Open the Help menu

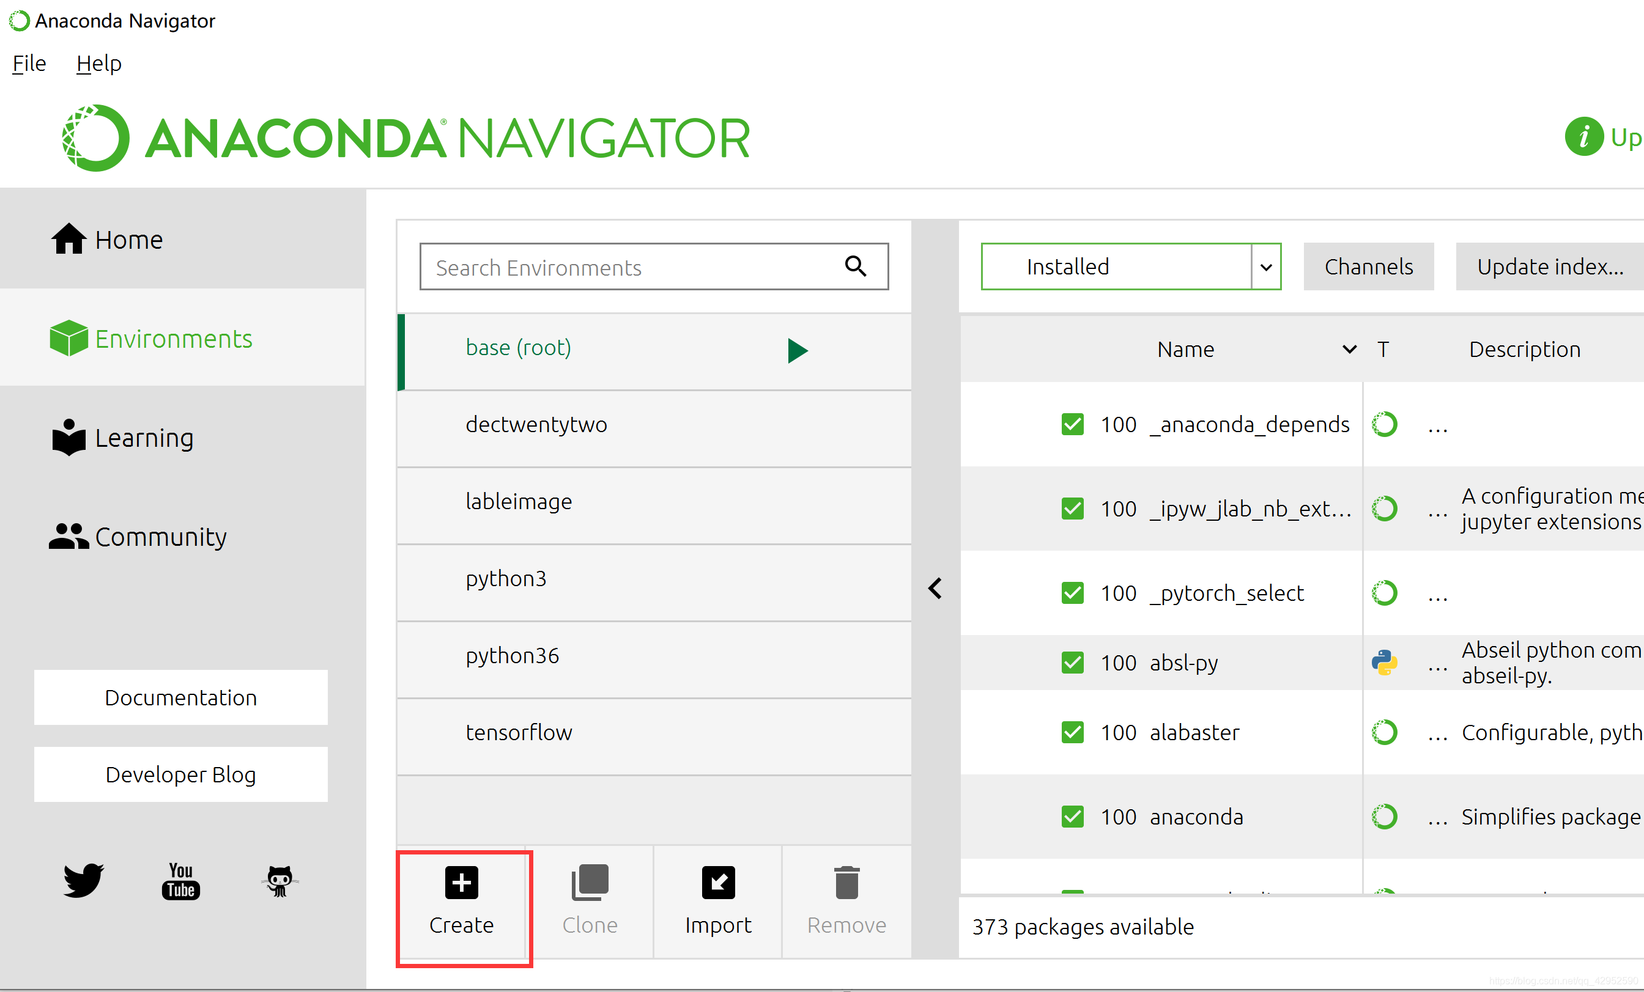click(x=98, y=64)
